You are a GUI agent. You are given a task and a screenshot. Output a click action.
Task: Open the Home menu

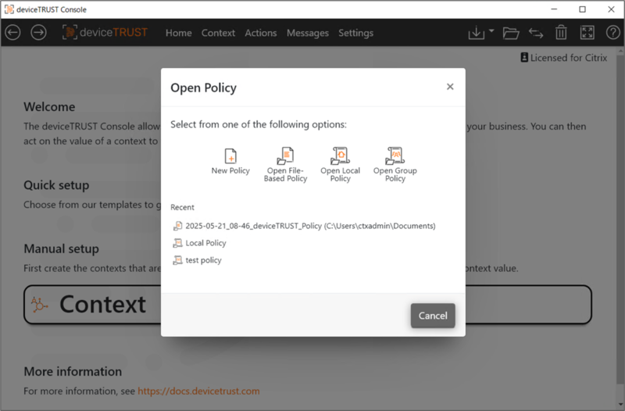coord(179,33)
